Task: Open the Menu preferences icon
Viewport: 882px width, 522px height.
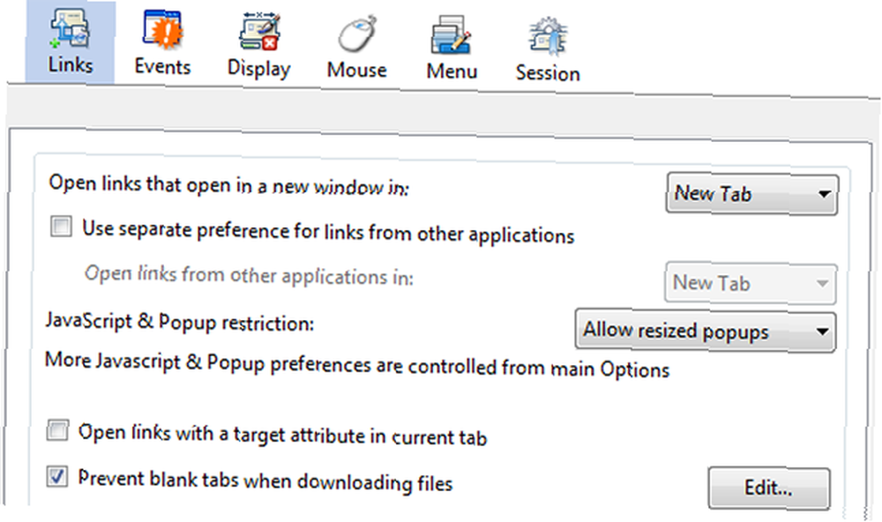Action: 451,35
